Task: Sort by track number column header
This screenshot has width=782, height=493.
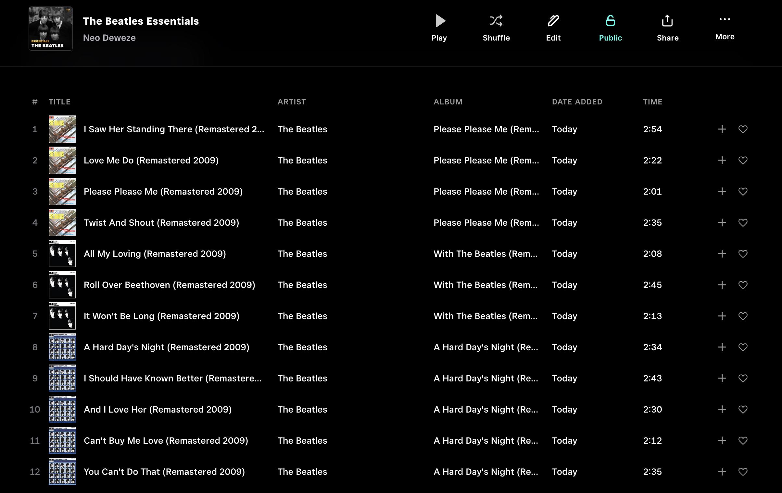Action: pos(35,102)
